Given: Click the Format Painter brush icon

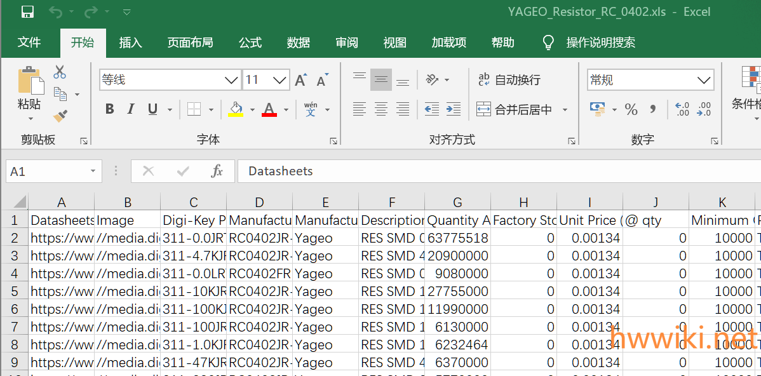Looking at the screenshot, I should point(60,116).
